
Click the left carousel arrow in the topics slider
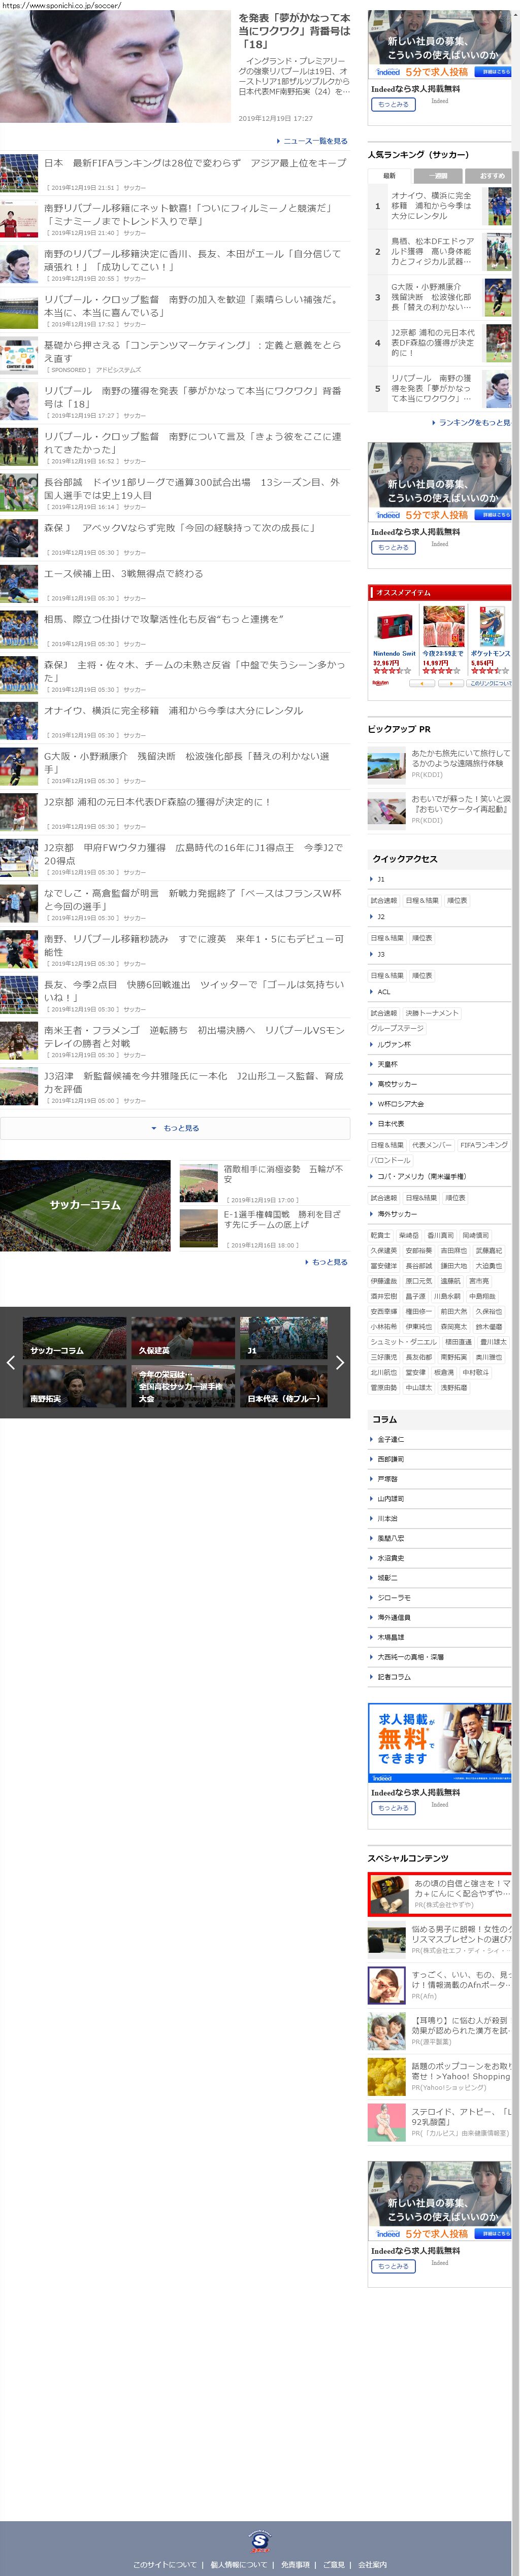[11, 1362]
